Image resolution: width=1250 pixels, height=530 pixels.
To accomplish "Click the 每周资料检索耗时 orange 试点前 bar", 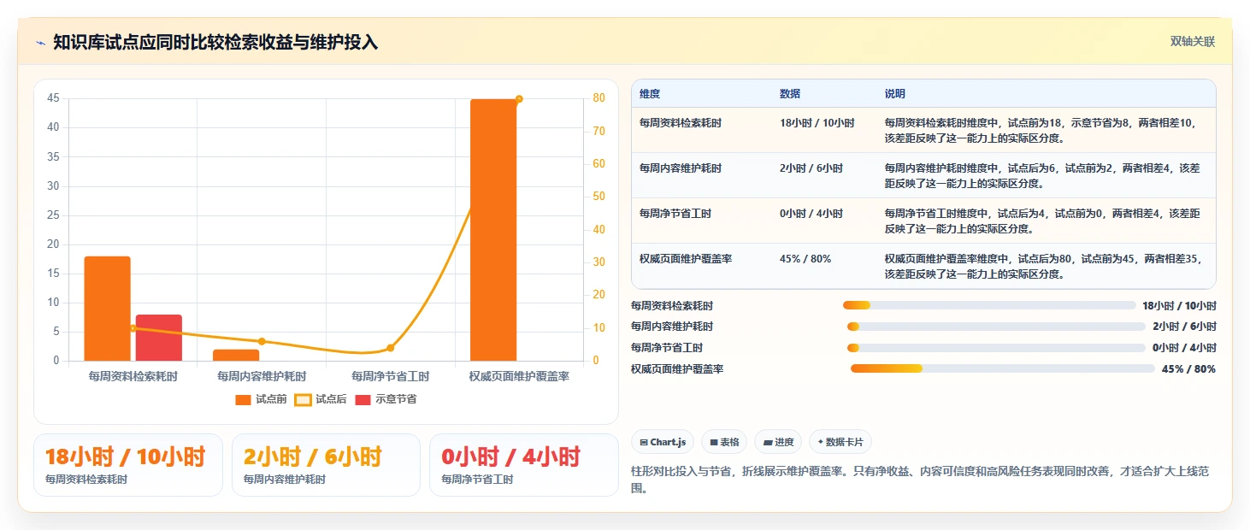I will 107,309.
